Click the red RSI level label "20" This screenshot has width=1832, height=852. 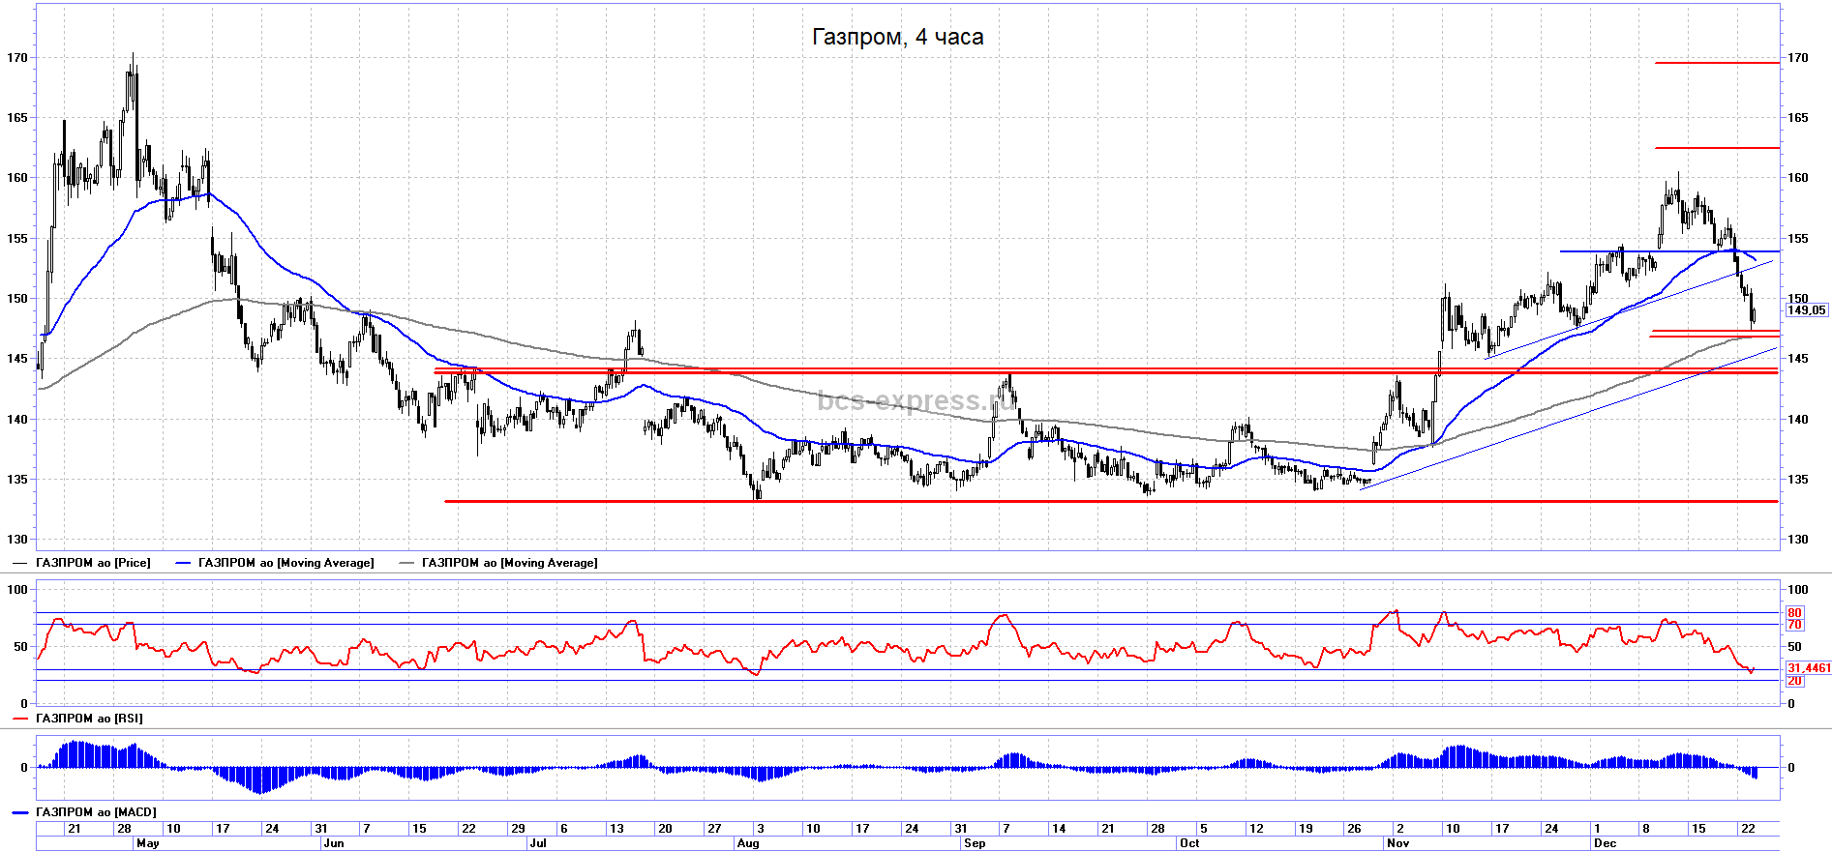[1794, 681]
